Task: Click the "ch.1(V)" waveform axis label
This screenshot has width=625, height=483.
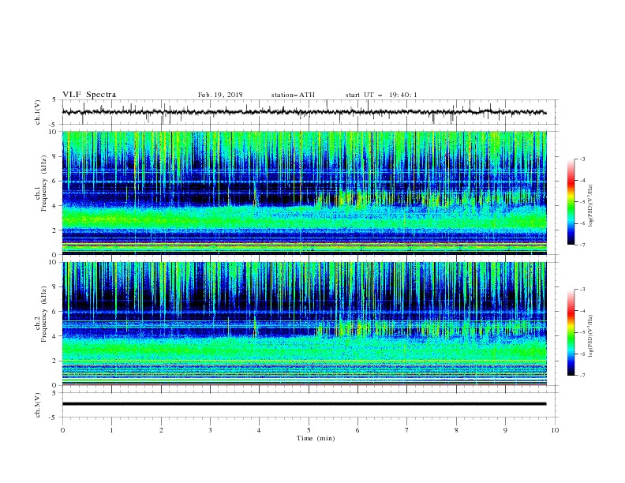Action: 38,112
